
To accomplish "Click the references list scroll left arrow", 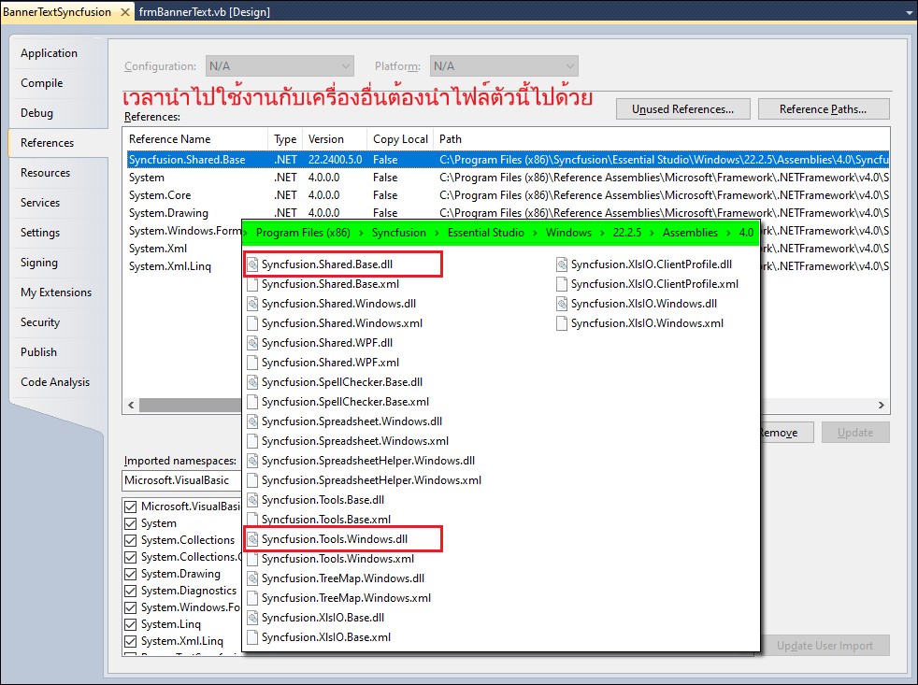I will coord(131,406).
